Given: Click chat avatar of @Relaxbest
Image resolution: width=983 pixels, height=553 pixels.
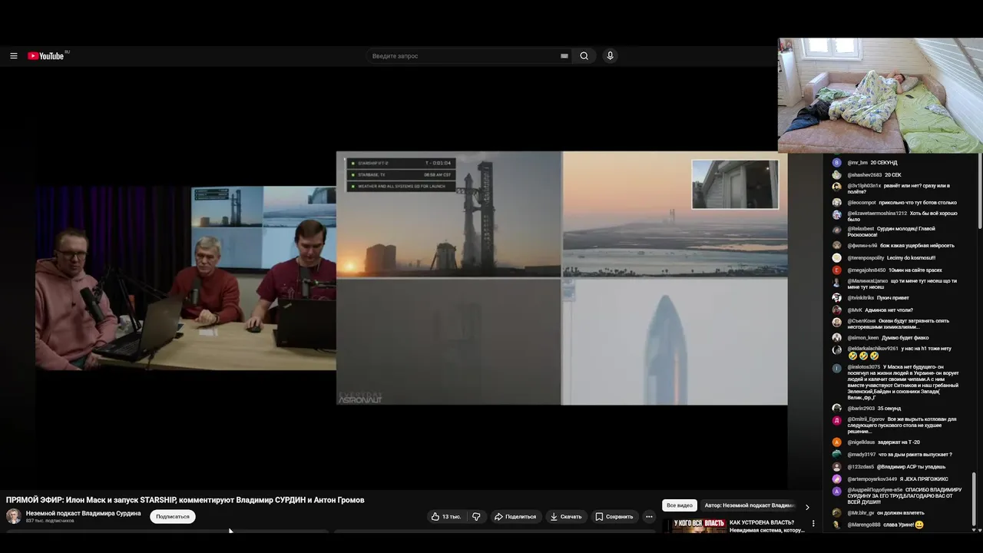Looking at the screenshot, I should click(837, 229).
